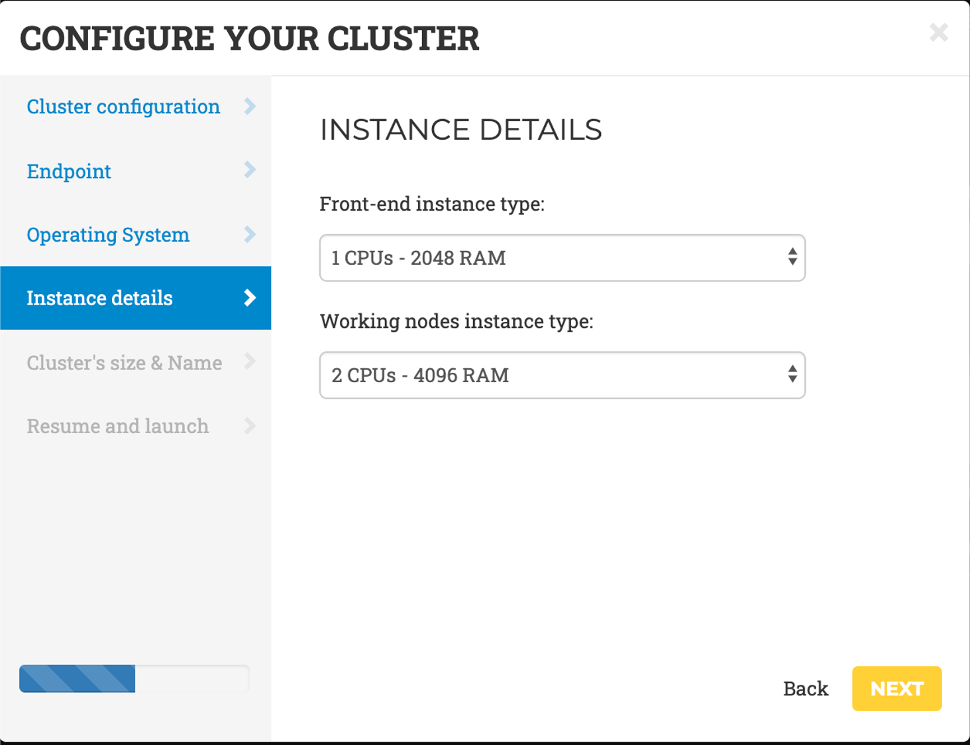Click the chevron next to Endpoint

(x=250, y=170)
